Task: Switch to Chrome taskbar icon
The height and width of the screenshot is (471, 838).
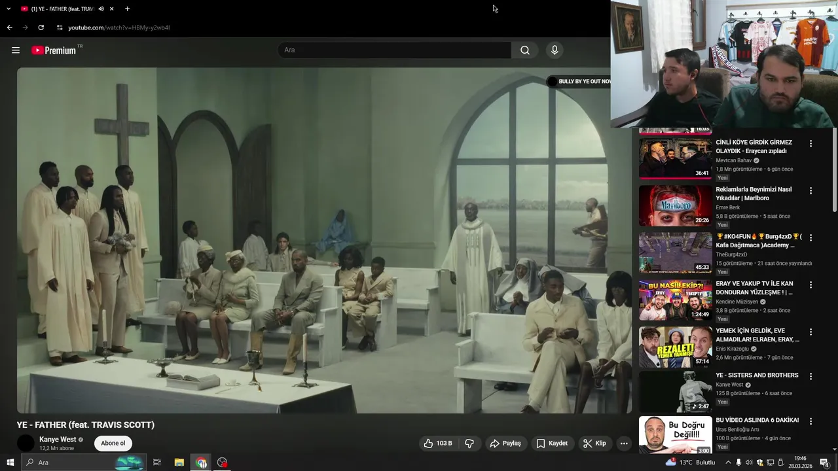Action: coord(201,462)
